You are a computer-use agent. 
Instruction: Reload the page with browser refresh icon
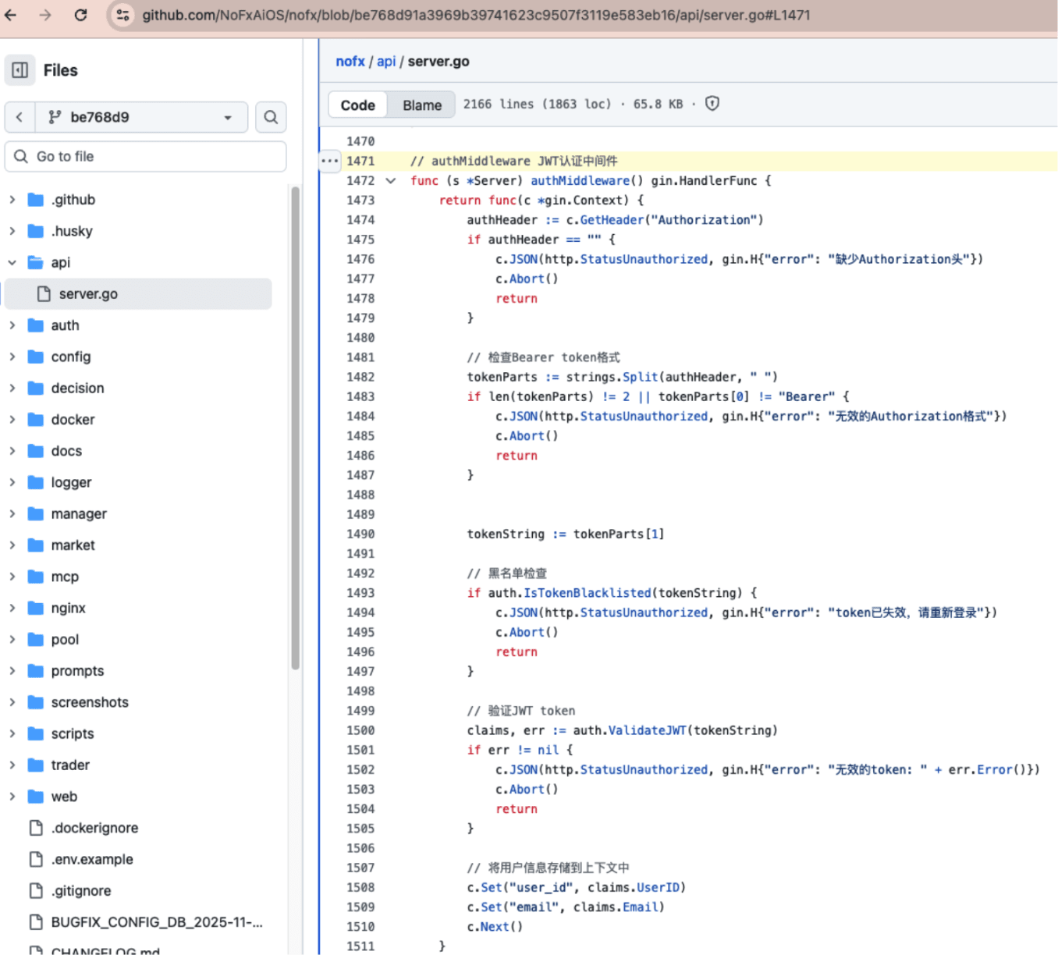tap(80, 15)
